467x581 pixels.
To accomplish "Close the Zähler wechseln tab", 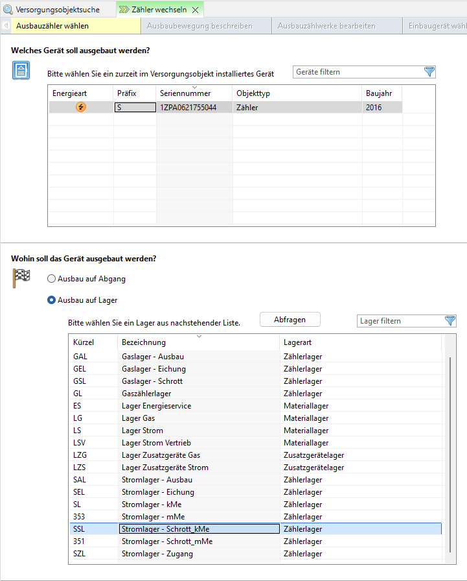I will (x=195, y=10).
